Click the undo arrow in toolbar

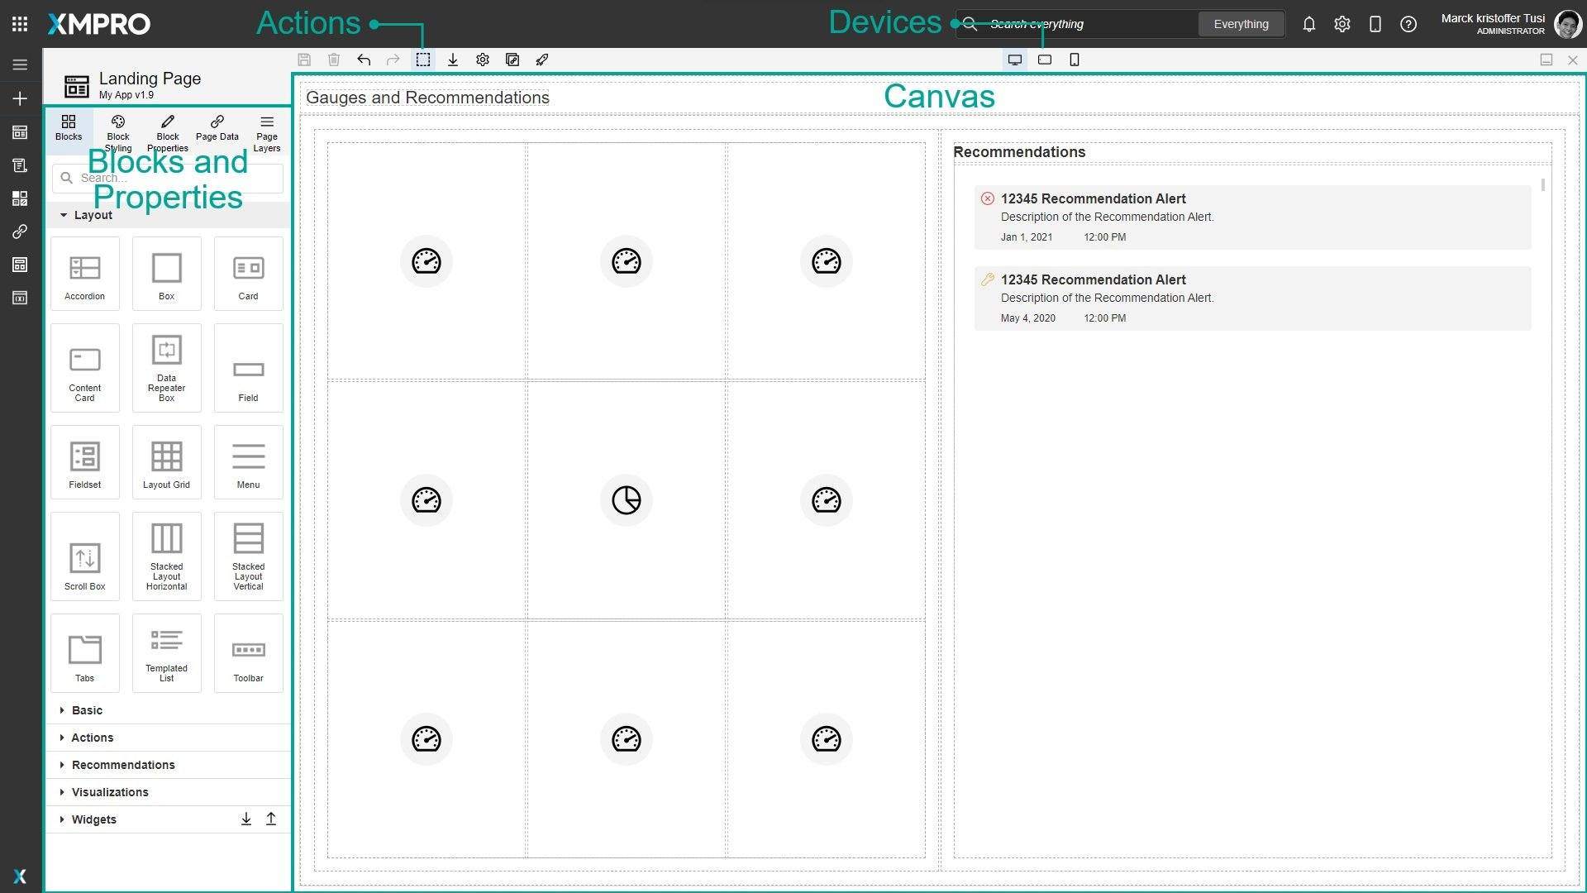pos(364,60)
